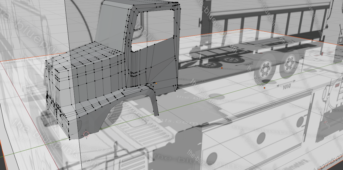Select the orange origin dot below small blueprint wheels

222,68
